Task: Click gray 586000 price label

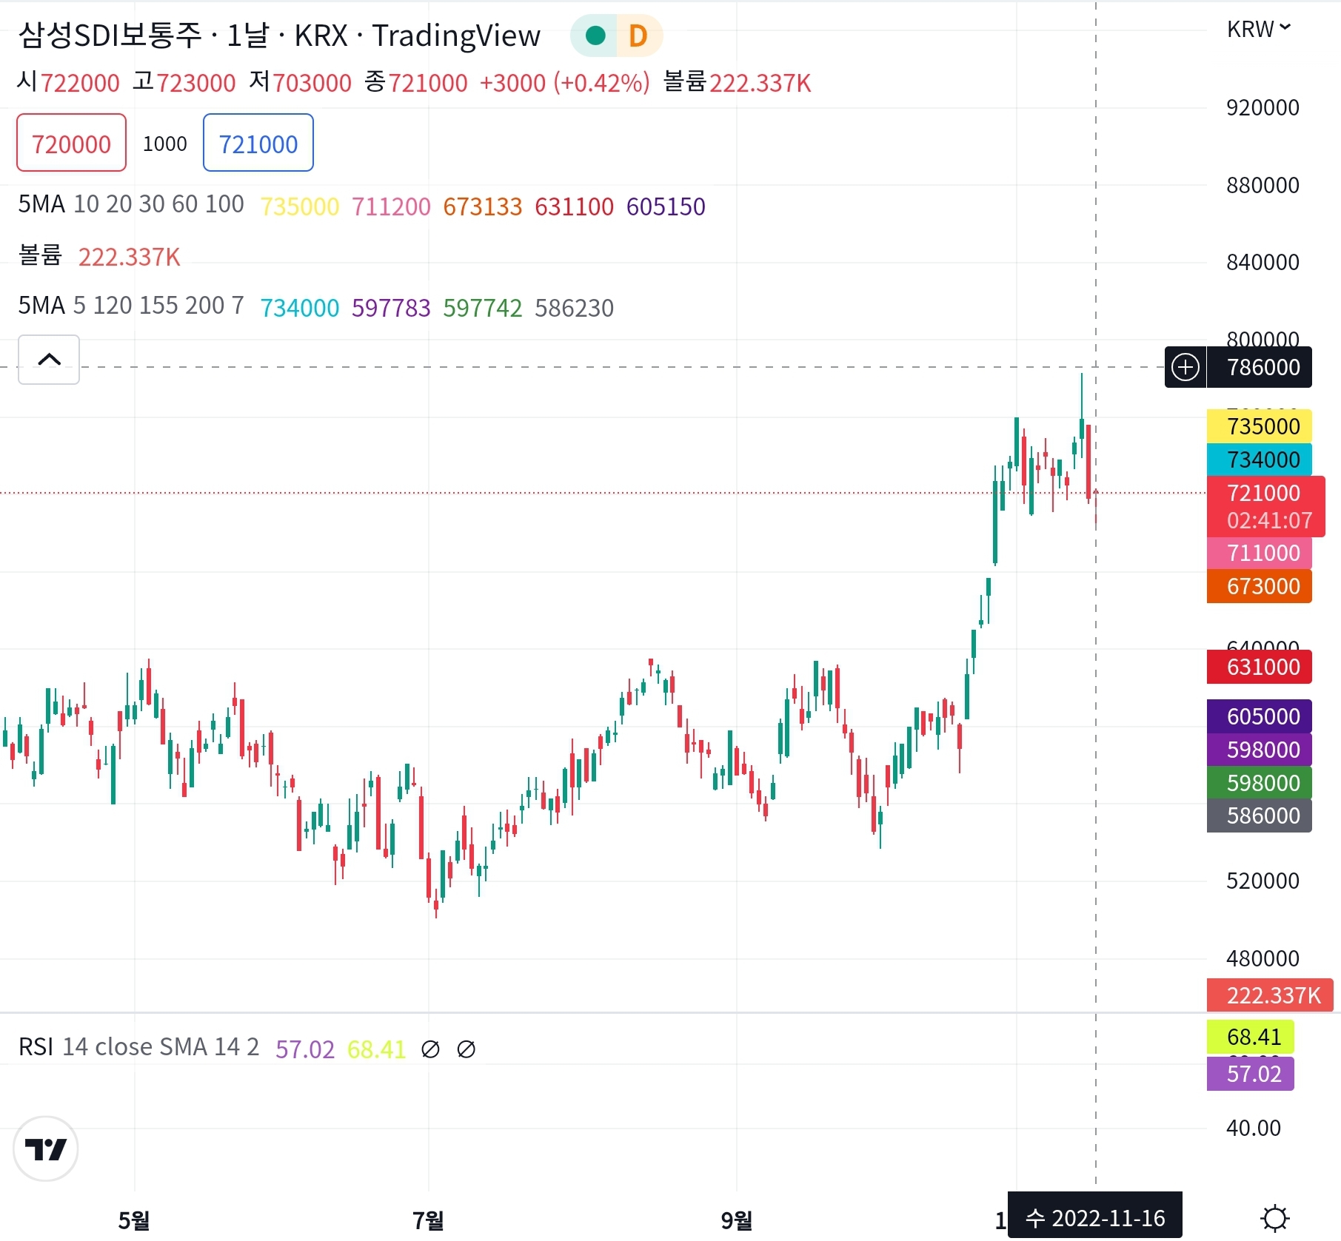Action: [x=1260, y=815]
